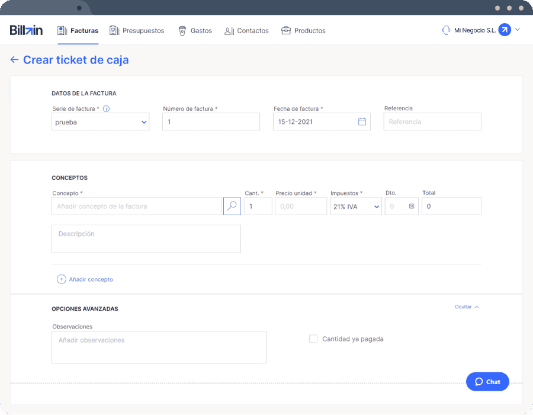The height and width of the screenshot is (415, 533).
Task: Open the calendar icon in Fecha de factura
Action: (x=362, y=122)
